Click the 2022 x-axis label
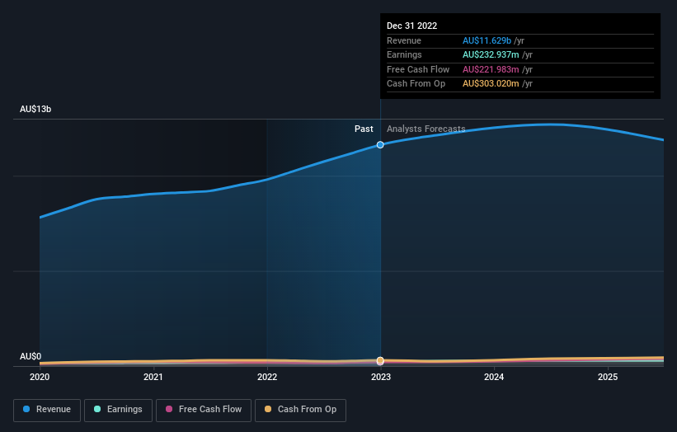Image resolution: width=677 pixels, height=432 pixels. 267,377
